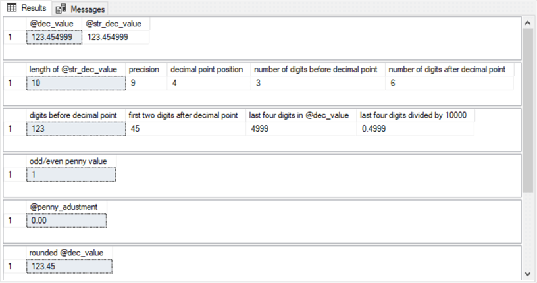Click the digits before decimal point header
This screenshot has width=537, height=283.
[76, 115]
